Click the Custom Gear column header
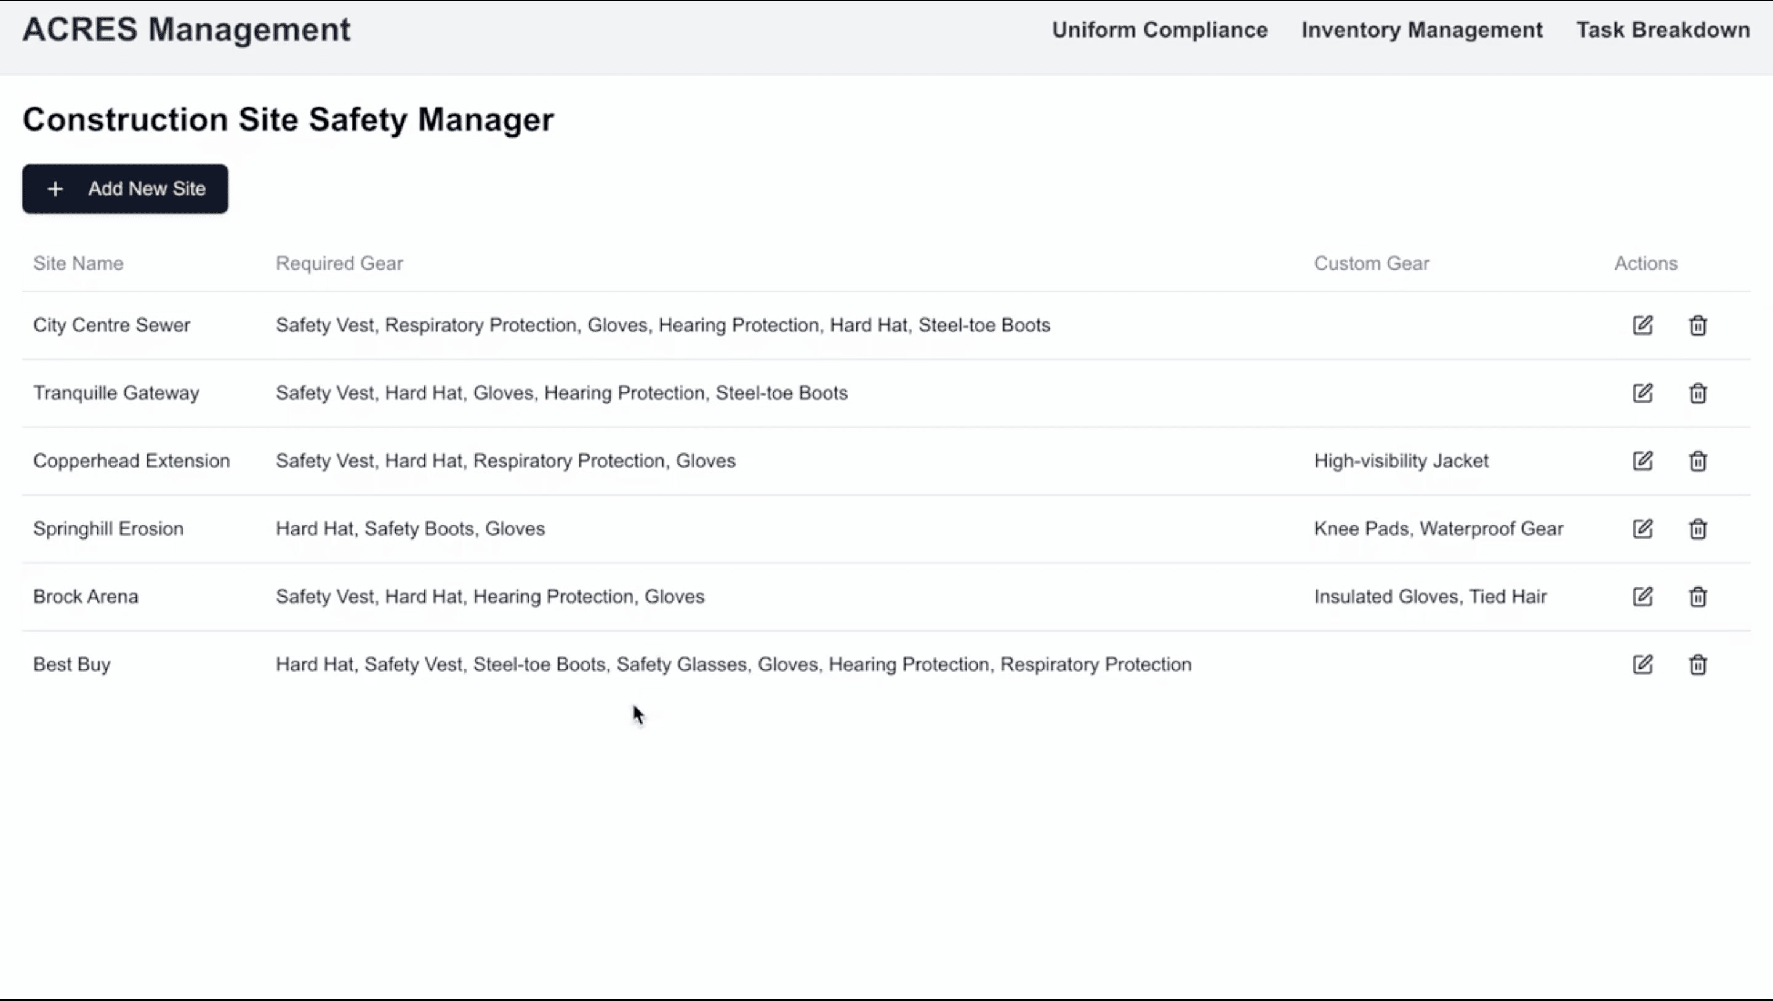 coord(1371,263)
